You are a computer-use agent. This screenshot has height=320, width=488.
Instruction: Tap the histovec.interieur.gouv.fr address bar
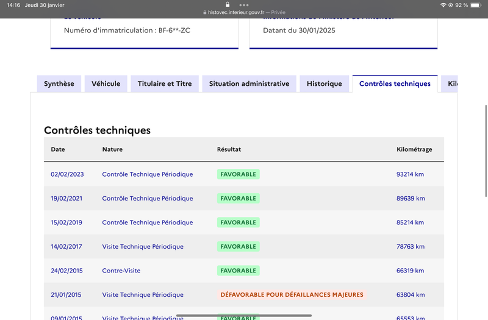(x=244, y=12)
